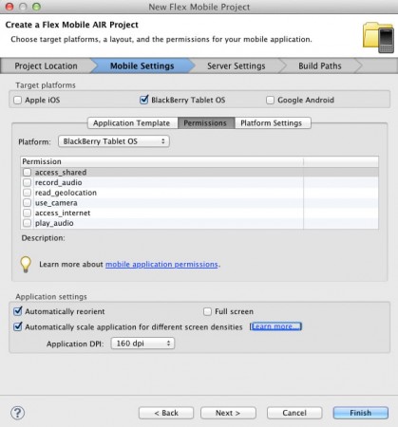Click the Finish button
The image size is (398, 427).
361,413
